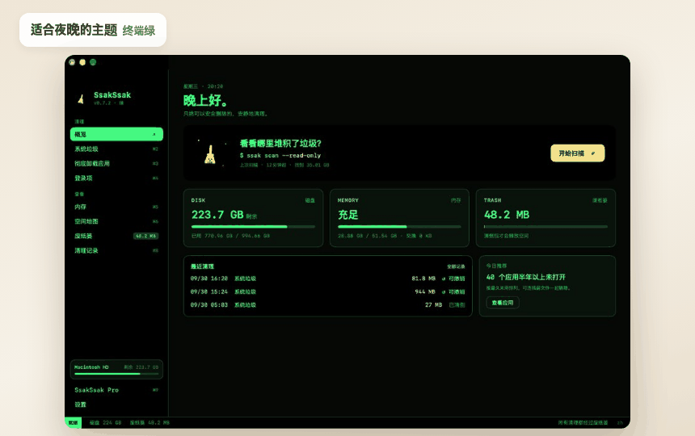The height and width of the screenshot is (436, 695).
Task: Select the 09/30 16:20 cleanup row
Action: pos(327,279)
